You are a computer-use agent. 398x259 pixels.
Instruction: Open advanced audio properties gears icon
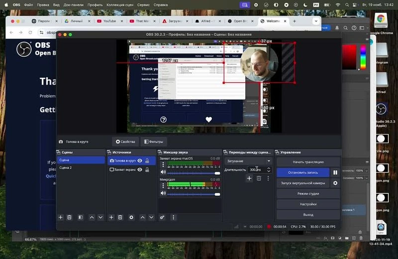point(162,217)
